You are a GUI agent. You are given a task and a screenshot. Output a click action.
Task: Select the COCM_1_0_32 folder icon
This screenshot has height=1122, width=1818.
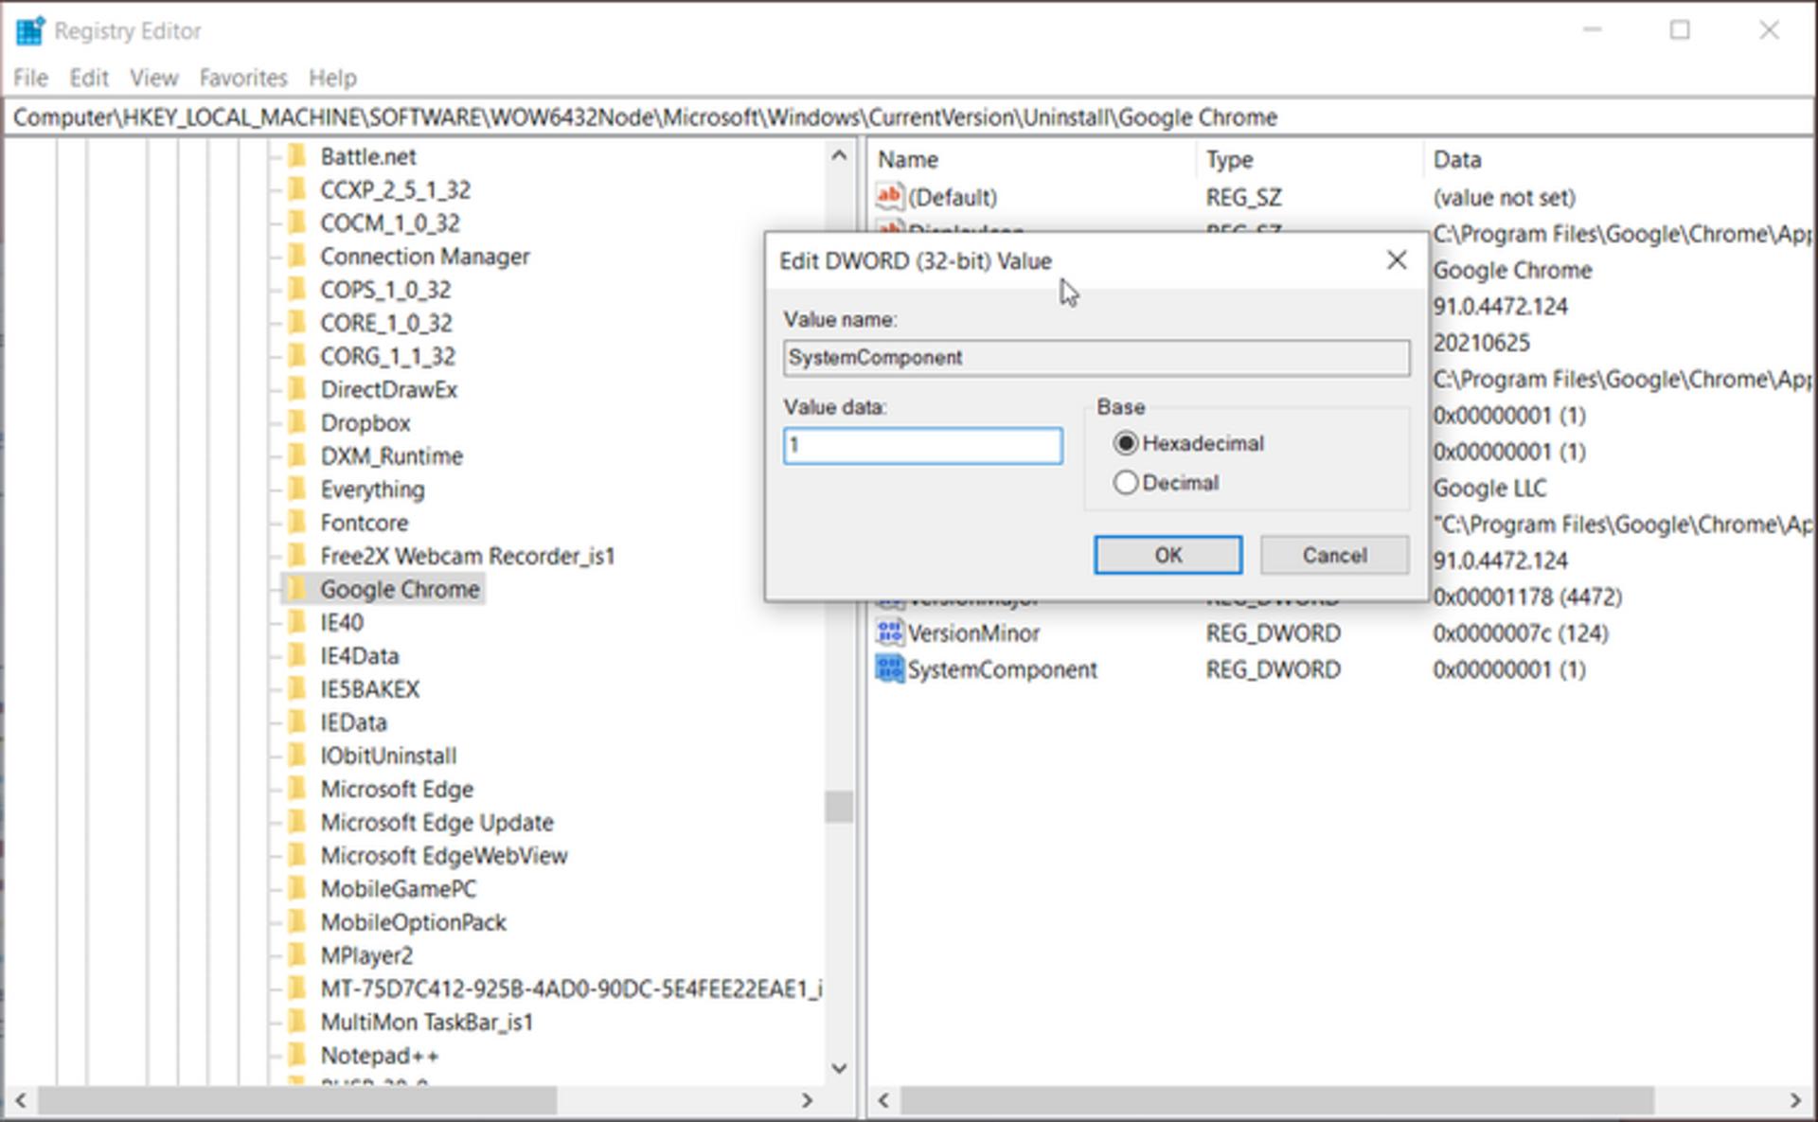(x=296, y=223)
